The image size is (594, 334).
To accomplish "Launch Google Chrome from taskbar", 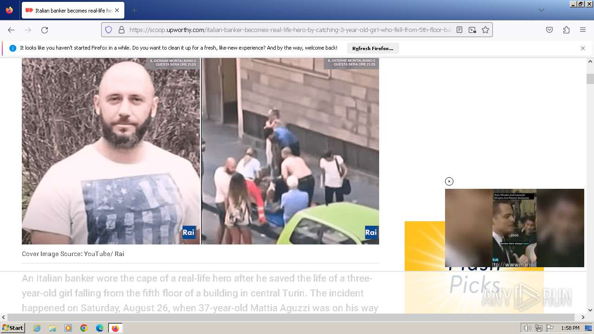I will click(x=84, y=328).
